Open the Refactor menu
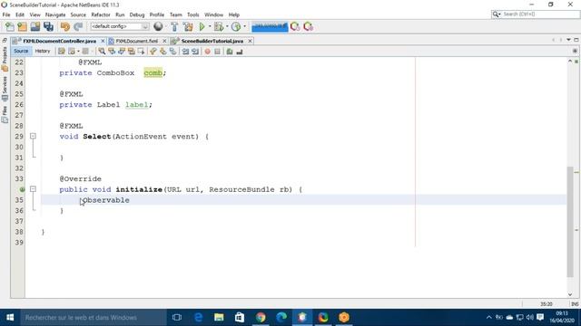Screen dimensions: 581x326 coord(101,14)
